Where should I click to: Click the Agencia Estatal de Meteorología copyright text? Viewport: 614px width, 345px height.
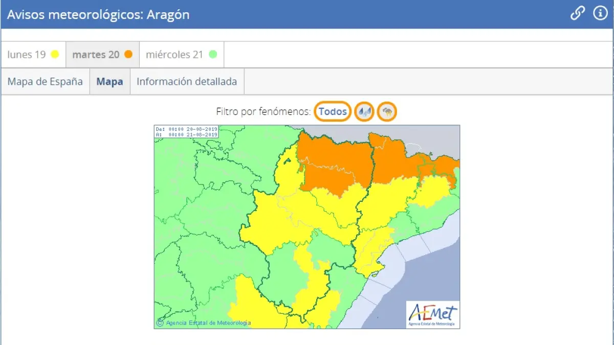tap(204, 323)
